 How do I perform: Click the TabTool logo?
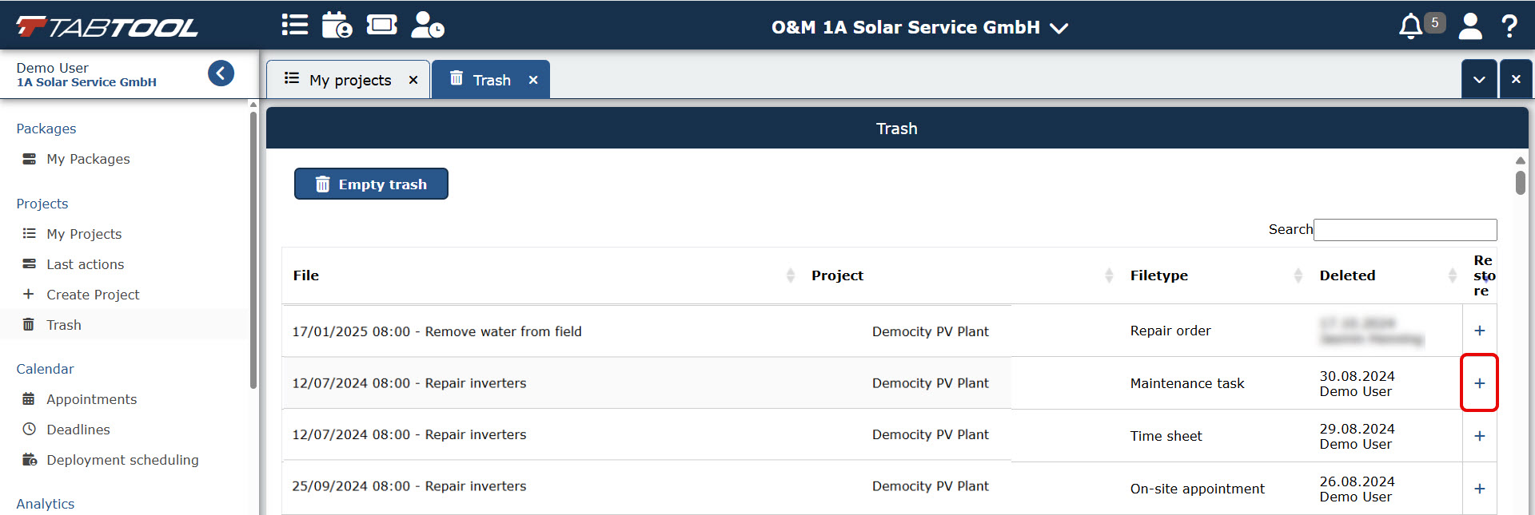[x=107, y=27]
